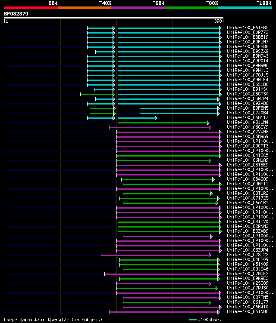Click the cyan ~100% identity legend segment
The width and height of the screenshot is (276, 323).
point(245,8)
